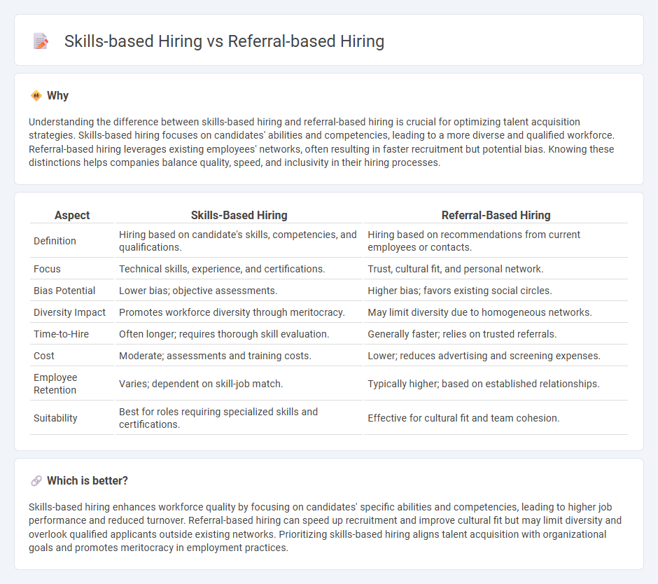Click the Referral-Based Hiring column header

[496, 216]
